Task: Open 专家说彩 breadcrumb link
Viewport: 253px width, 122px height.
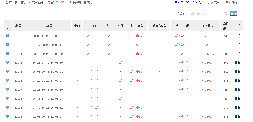Action: [37, 2]
